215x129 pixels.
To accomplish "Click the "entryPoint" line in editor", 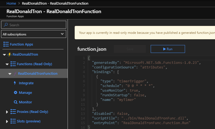I will click(141, 123).
